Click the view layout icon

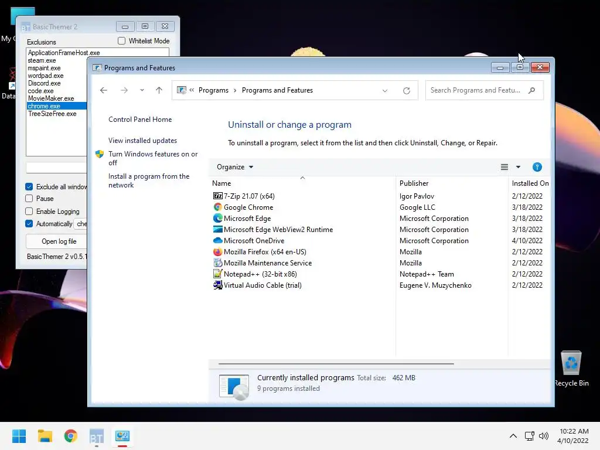tap(504, 167)
